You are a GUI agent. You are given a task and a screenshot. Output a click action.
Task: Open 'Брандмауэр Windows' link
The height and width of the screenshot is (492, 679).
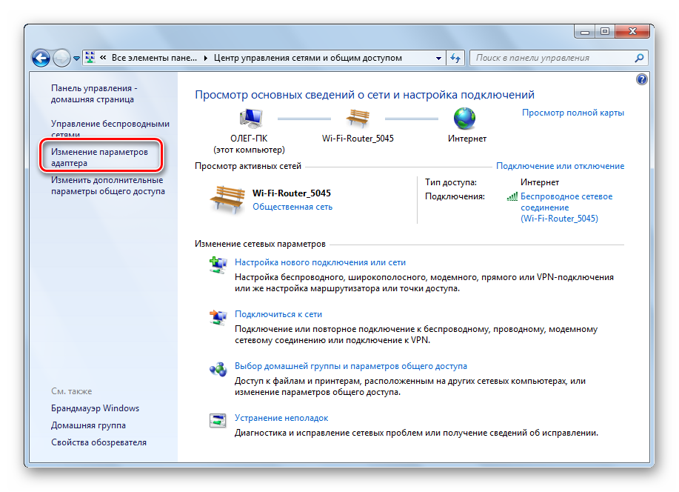(96, 408)
